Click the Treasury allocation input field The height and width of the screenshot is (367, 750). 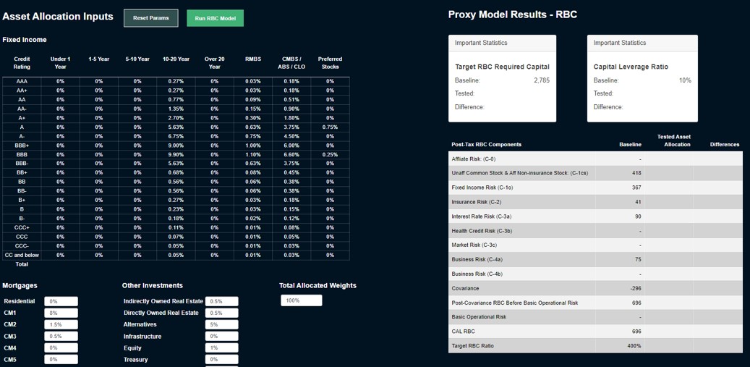point(221,359)
